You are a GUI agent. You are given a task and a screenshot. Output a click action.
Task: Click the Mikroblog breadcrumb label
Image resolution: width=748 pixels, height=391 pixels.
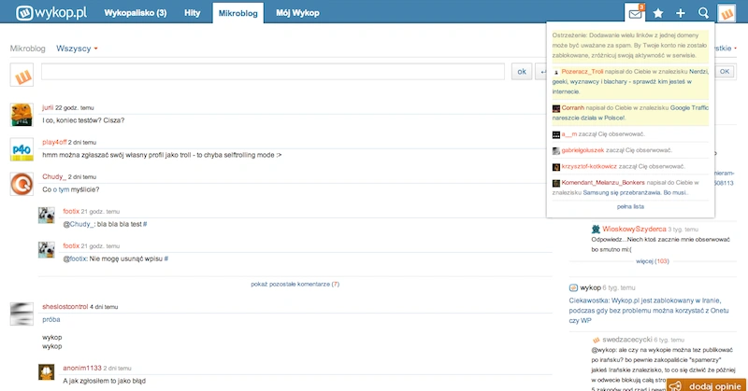click(x=28, y=49)
